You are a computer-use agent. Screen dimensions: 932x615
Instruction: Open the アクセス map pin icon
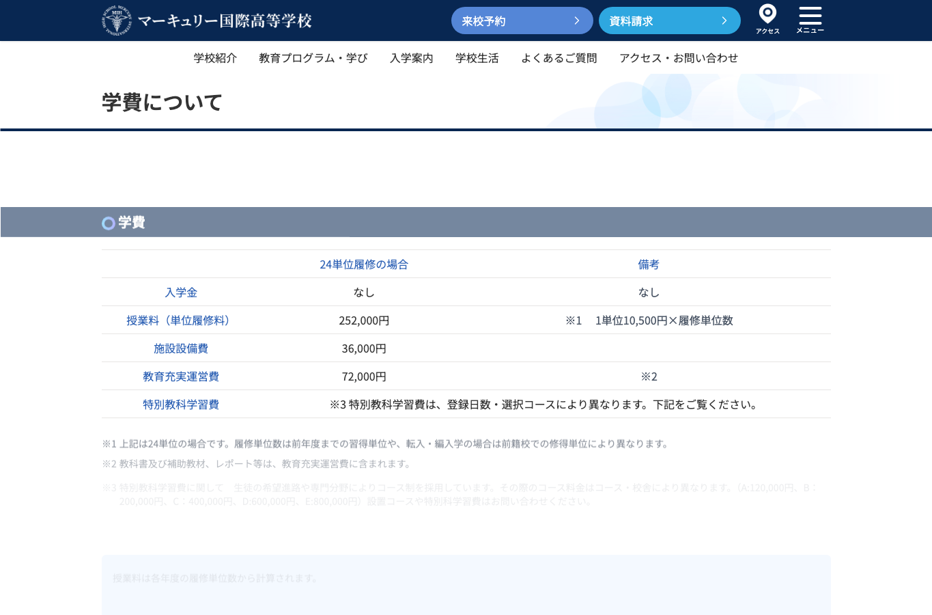767,19
